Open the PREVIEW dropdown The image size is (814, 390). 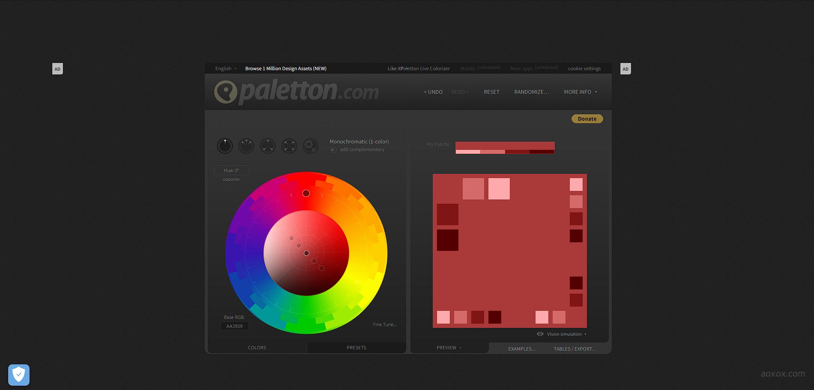(449, 348)
